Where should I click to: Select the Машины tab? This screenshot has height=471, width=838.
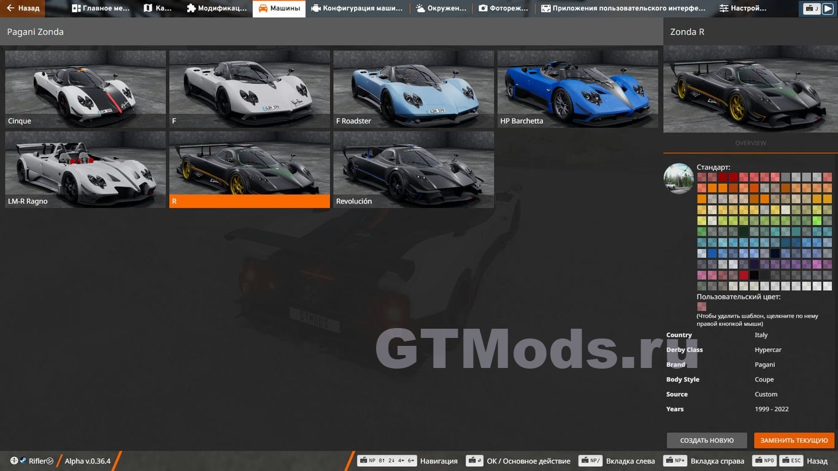279,9
